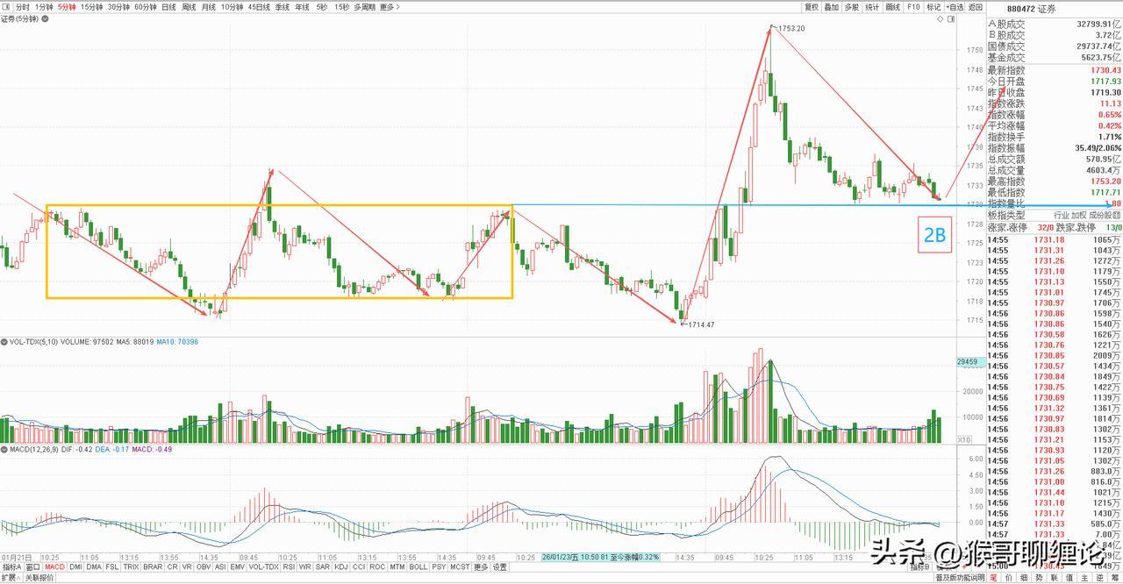Select the 5秒 period

pyautogui.click(x=322, y=7)
